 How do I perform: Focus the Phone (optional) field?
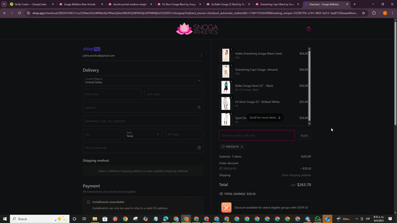click(143, 148)
